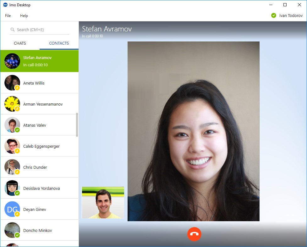Screen dimensions: 307x247
Task: Switch to the CHATS tab
Action: coord(20,43)
